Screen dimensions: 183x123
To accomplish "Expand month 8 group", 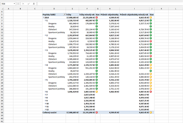I will (x=46, y=98).
